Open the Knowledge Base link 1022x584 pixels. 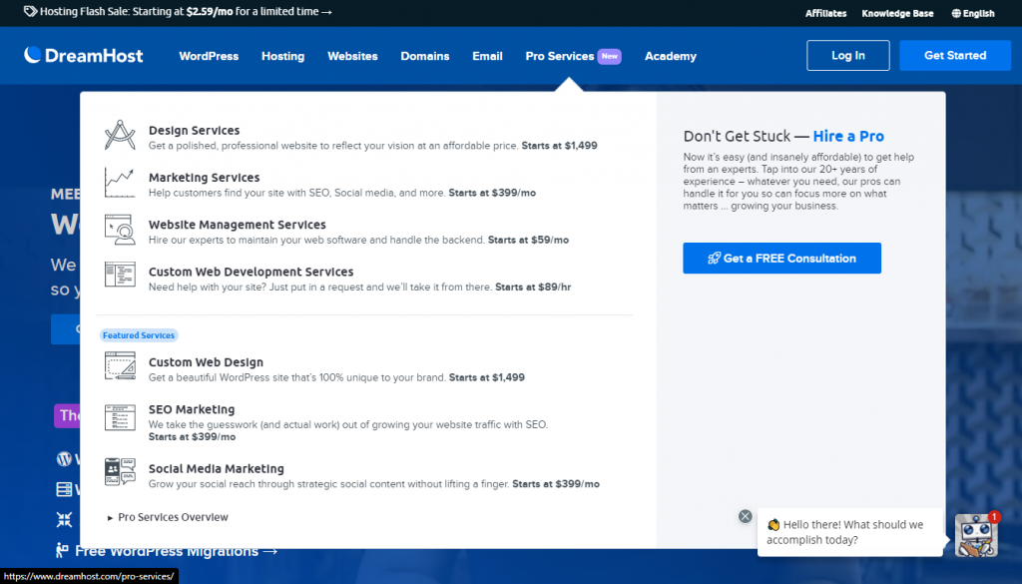[897, 13]
